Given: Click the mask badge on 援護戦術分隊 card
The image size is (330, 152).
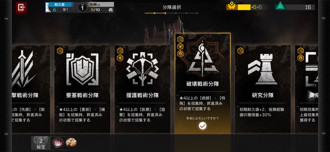Looking at the screenshot, I should 120,58.
